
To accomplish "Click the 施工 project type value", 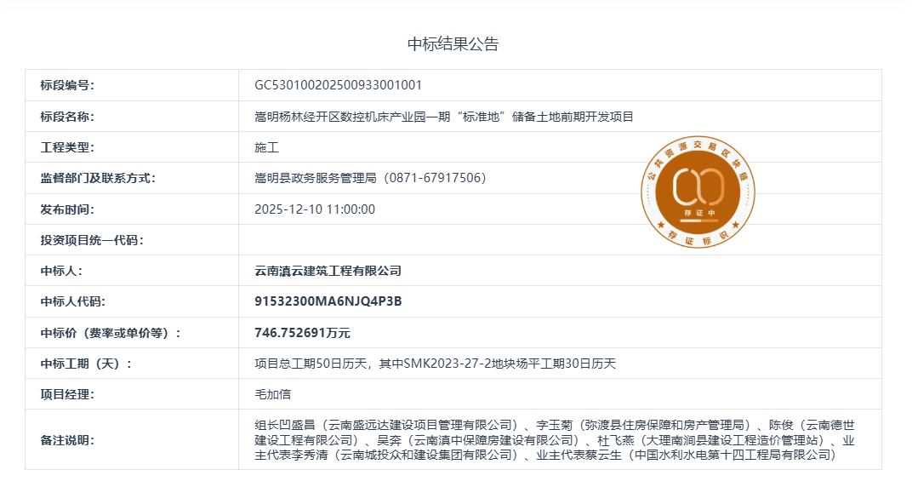I will click(x=266, y=147).
